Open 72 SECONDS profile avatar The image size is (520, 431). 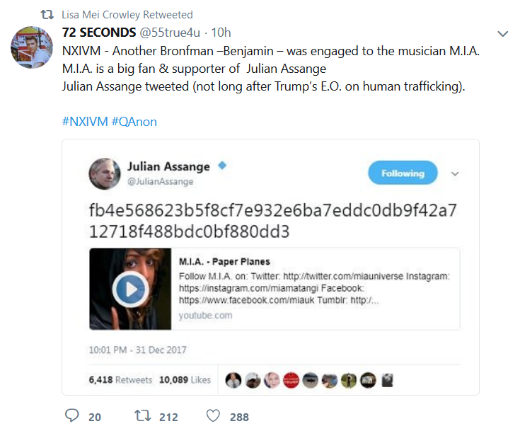coord(32,47)
